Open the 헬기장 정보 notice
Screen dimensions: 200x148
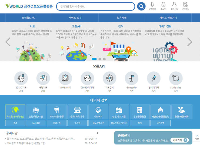[41, 139]
